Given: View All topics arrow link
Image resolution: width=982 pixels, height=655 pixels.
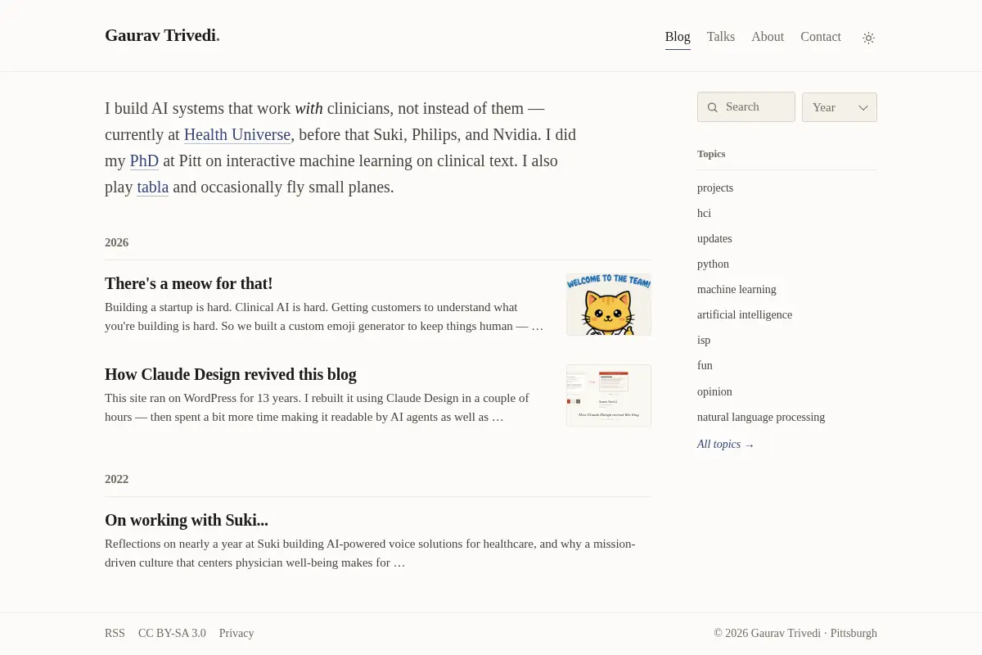Looking at the screenshot, I should pyautogui.click(x=726, y=445).
